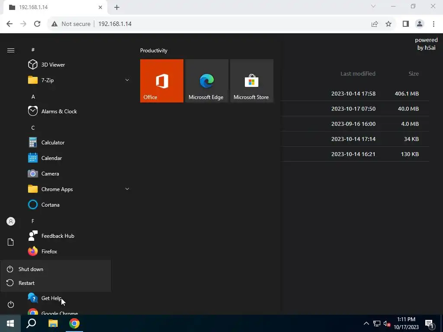Sort by Size column header
This screenshot has width=443, height=332.
413,73
